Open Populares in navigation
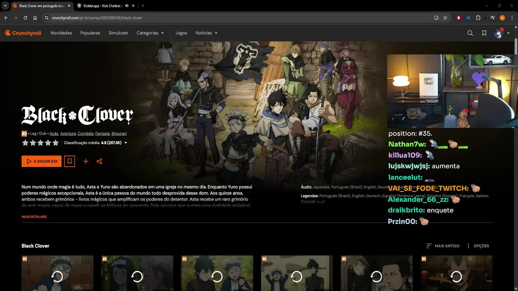This screenshot has height=291, width=518. [90, 33]
